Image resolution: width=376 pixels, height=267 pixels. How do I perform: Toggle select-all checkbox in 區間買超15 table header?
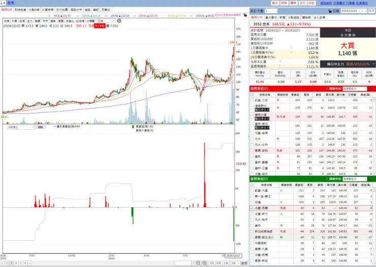pos(252,95)
